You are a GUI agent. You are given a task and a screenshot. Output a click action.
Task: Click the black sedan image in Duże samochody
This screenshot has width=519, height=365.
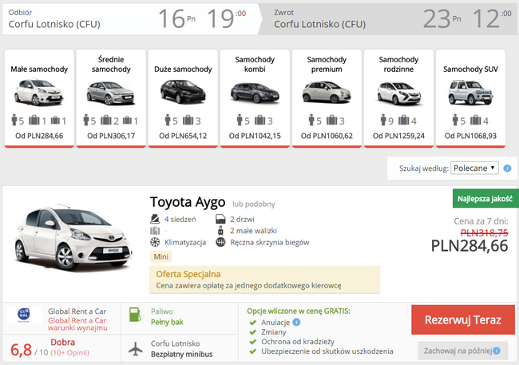point(183,92)
